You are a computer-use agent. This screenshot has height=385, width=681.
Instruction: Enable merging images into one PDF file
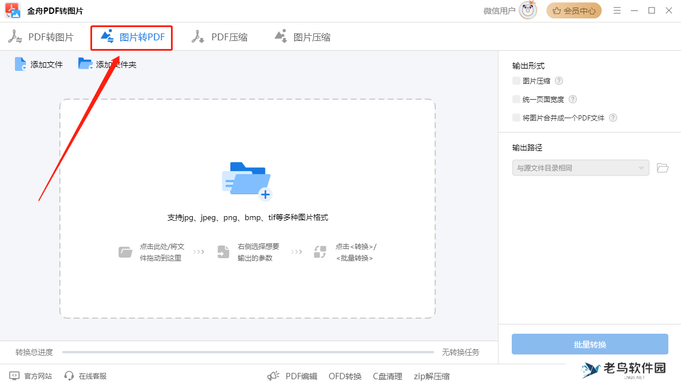[x=516, y=117]
